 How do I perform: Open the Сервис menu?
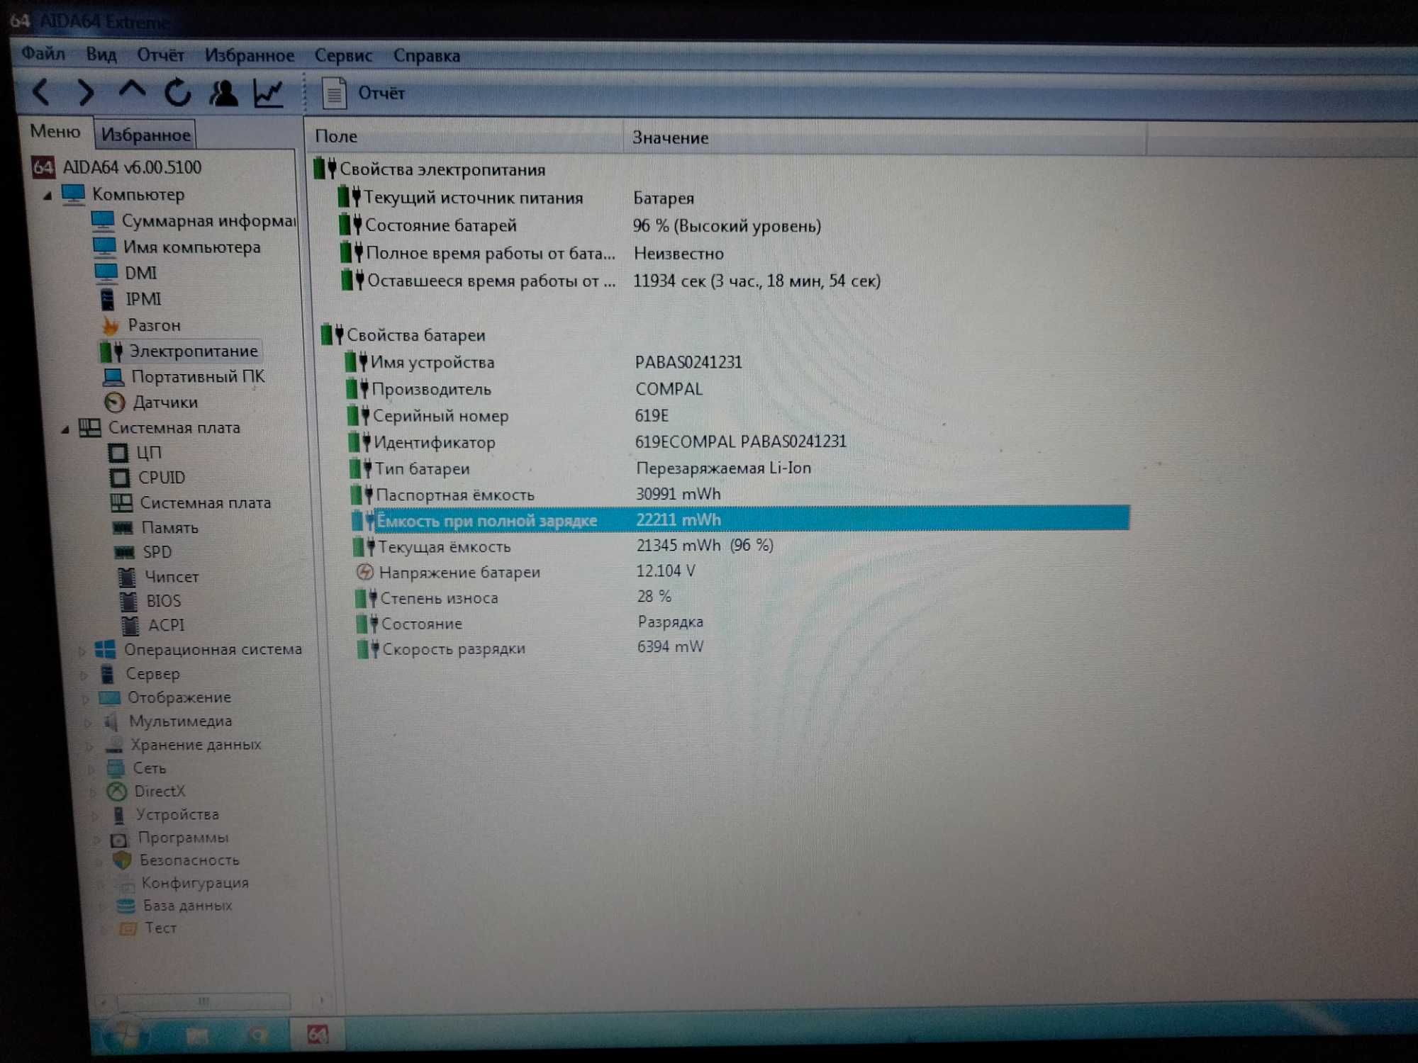point(343,55)
